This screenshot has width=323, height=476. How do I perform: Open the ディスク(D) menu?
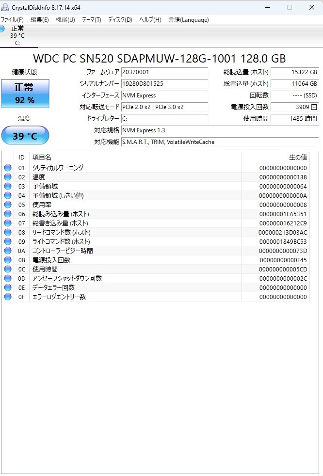[x=120, y=20]
